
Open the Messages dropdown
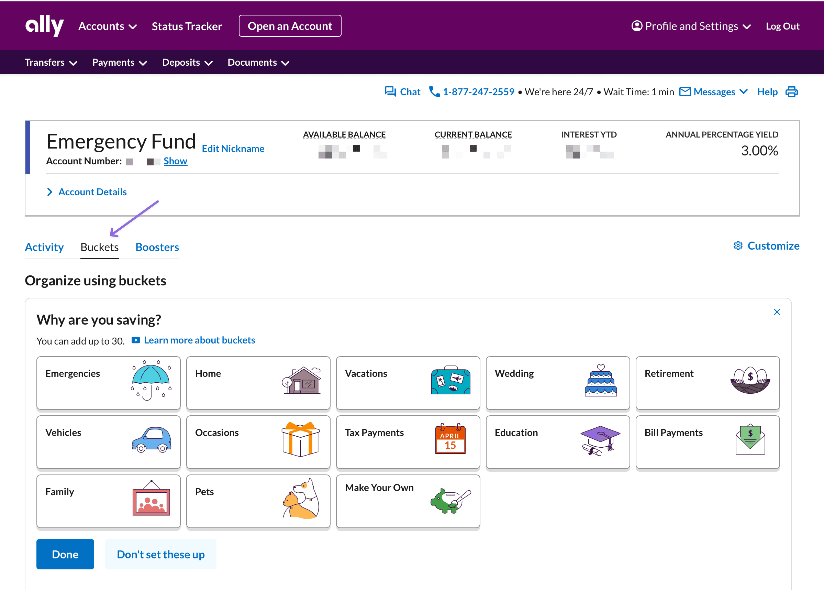pos(714,92)
